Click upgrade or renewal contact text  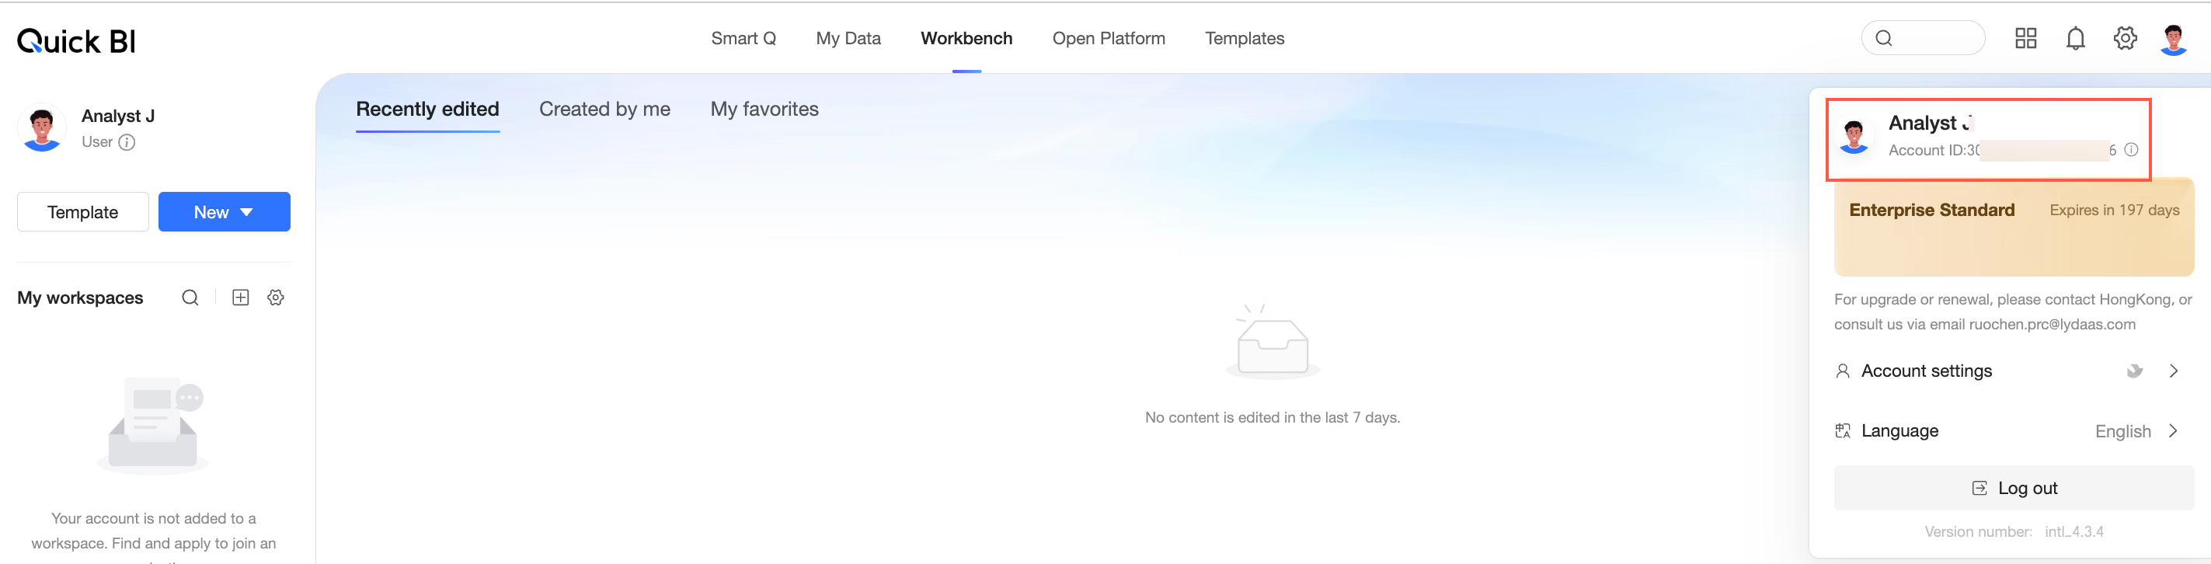click(2013, 312)
